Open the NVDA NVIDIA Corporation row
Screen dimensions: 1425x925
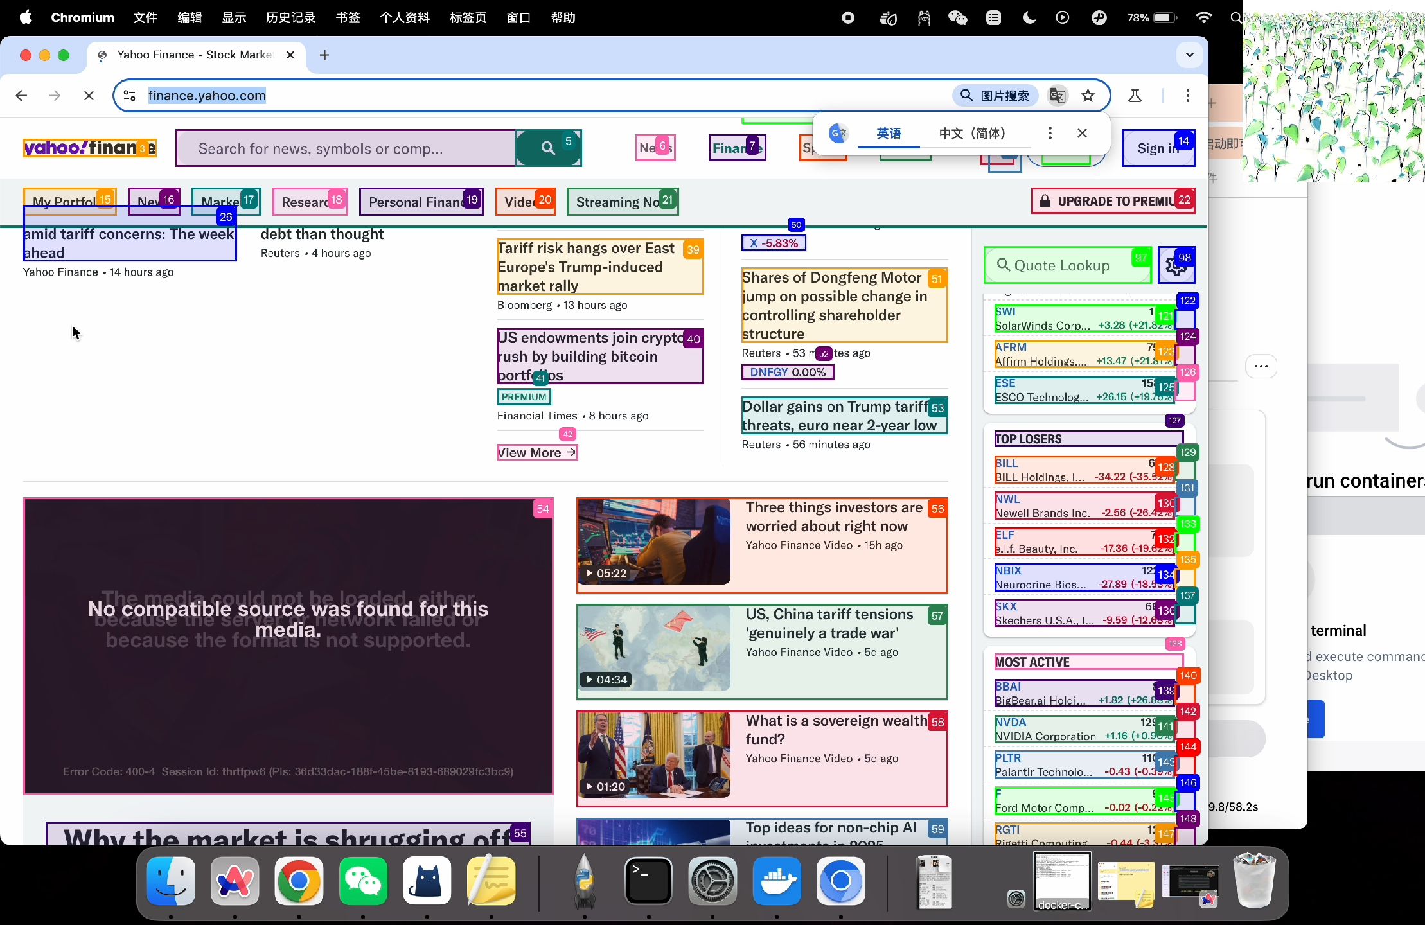[1084, 729]
